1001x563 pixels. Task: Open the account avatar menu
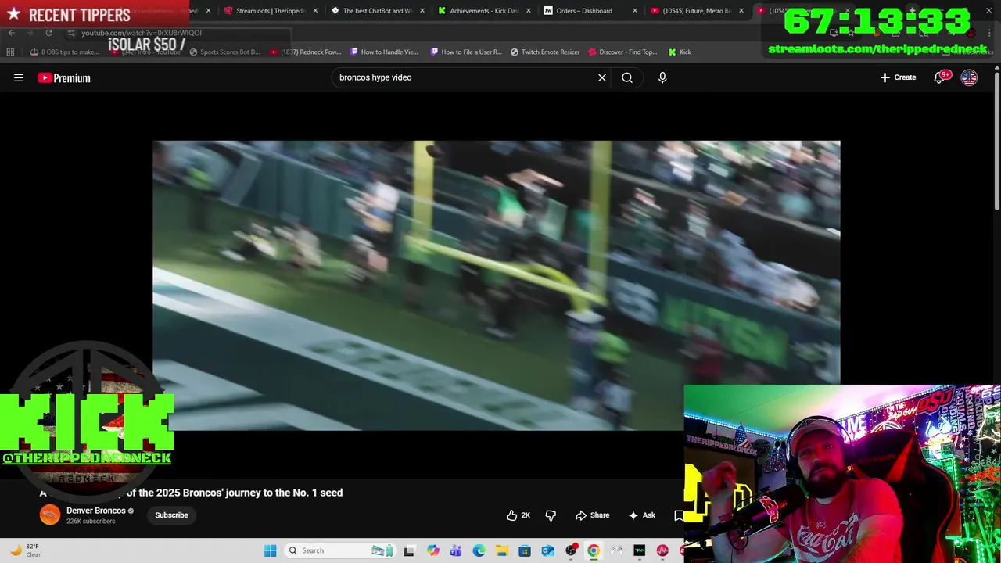[x=969, y=77]
